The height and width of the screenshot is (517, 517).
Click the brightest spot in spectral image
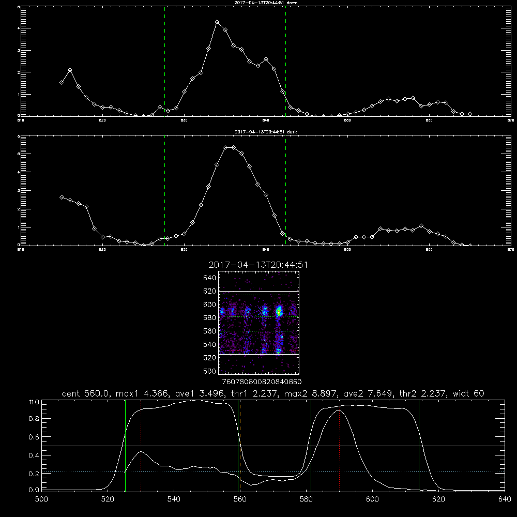point(279,311)
